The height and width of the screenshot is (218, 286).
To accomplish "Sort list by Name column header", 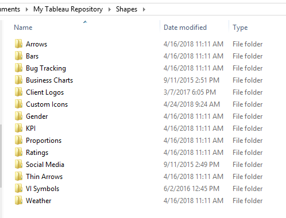I will pyautogui.click(x=23, y=28).
